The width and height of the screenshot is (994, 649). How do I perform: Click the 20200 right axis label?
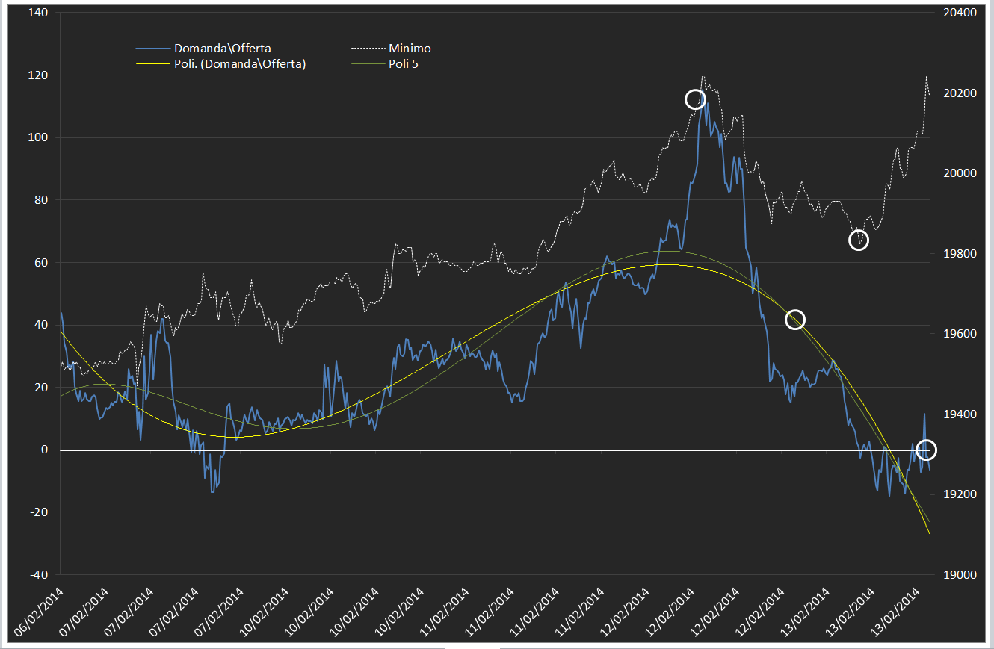pos(960,93)
